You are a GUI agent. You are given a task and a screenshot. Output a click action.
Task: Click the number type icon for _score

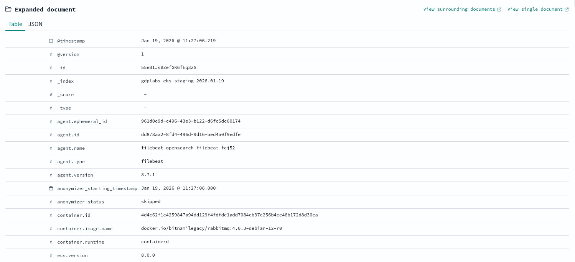[51, 95]
